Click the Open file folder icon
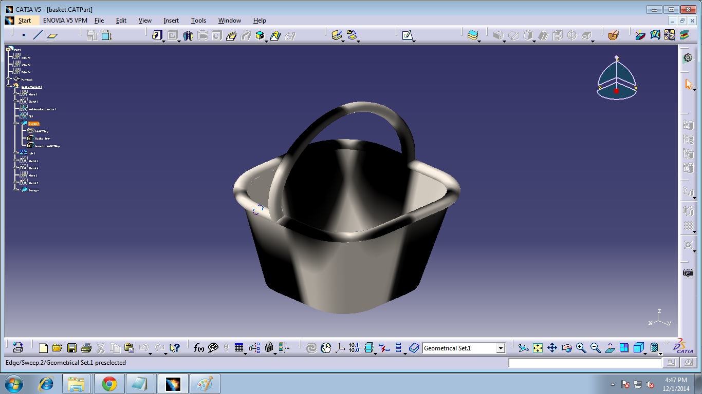Viewport: 702px width, 394px height. (x=57, y=348)
